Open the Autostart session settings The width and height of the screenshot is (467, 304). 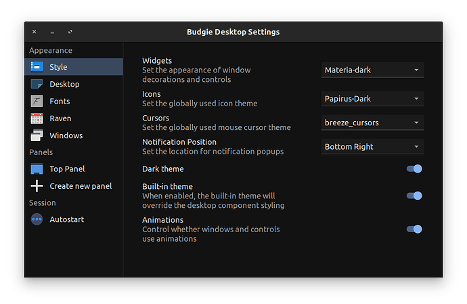click(x=74, y=219)
